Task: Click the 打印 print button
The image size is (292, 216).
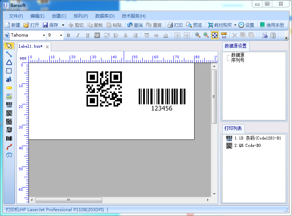Action: pyautogui.click(x=175, y=25)
